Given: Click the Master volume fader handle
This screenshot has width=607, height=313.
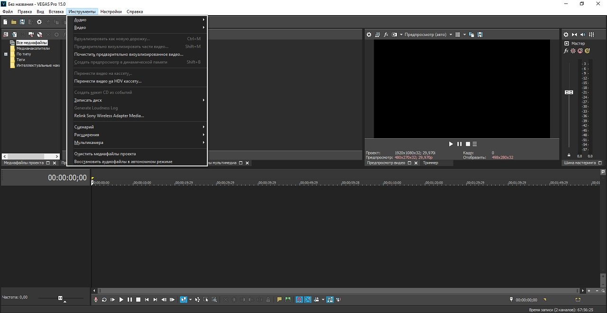Looking at the screenshot, I should [x=569, y=92].
